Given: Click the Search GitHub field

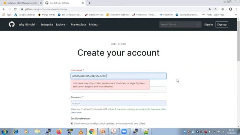Looking at the screenshot, I should (x=180, y=24).
